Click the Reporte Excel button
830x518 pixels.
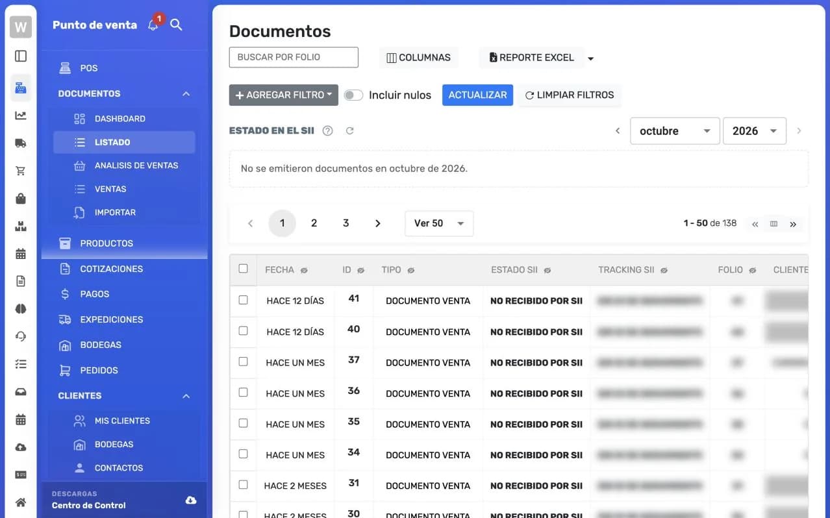(x=532, y=58)
